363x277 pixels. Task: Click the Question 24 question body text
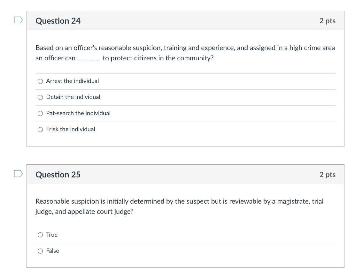(x=185, y=53)
